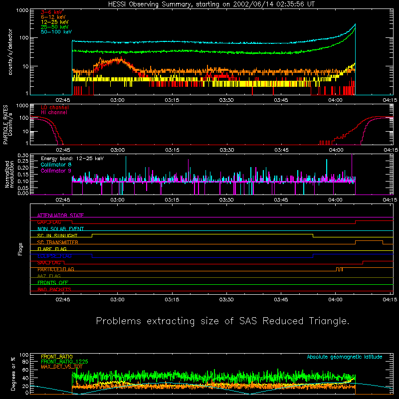Screen dimensions: 399x399
Task: Click the '03:15' tick label under the count-rate panel
Action: [172, 100]
